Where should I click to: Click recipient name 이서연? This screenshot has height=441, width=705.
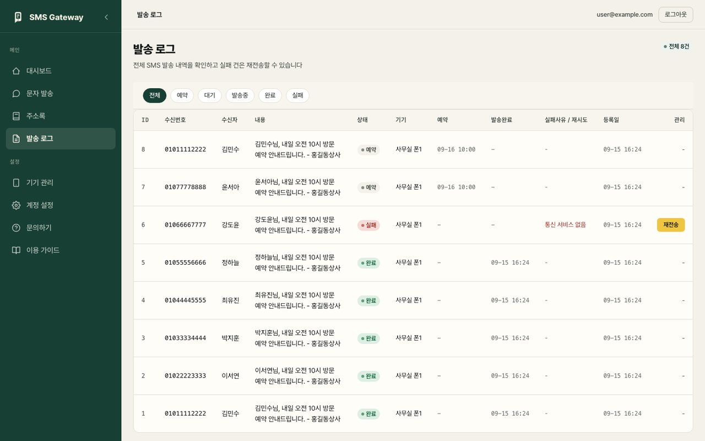click(231, 376)
